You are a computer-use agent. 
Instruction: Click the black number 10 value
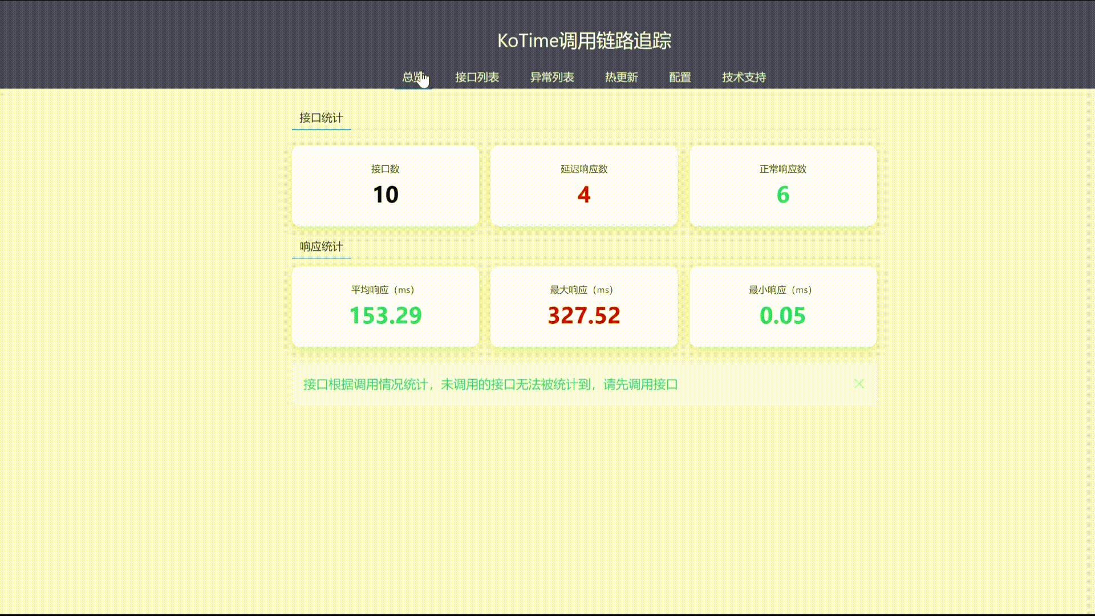pyautogui.click(x=385, y=194)
